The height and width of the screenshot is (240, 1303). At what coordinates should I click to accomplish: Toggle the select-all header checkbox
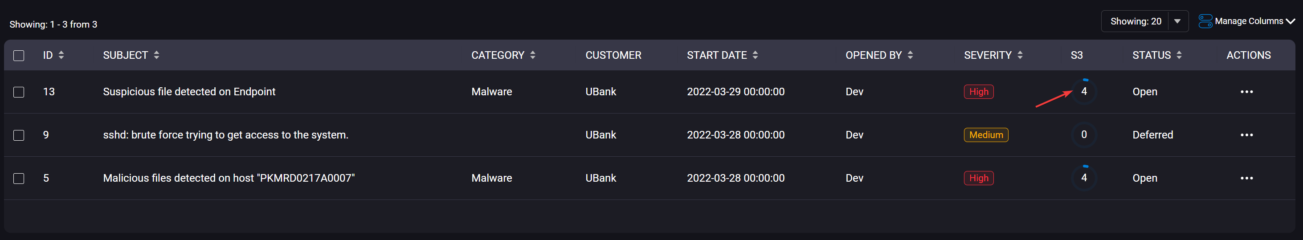click(x=19, y=56)
